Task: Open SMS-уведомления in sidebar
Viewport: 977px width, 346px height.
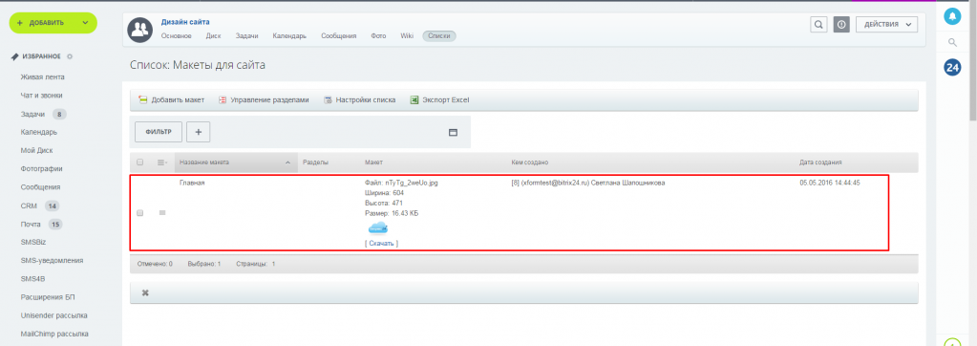Action: pyautogui.click(x=52, y=261)
